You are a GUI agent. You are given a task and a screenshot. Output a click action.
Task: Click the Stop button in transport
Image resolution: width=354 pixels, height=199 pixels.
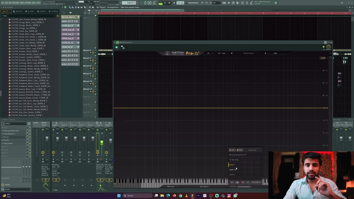(169, 3)
